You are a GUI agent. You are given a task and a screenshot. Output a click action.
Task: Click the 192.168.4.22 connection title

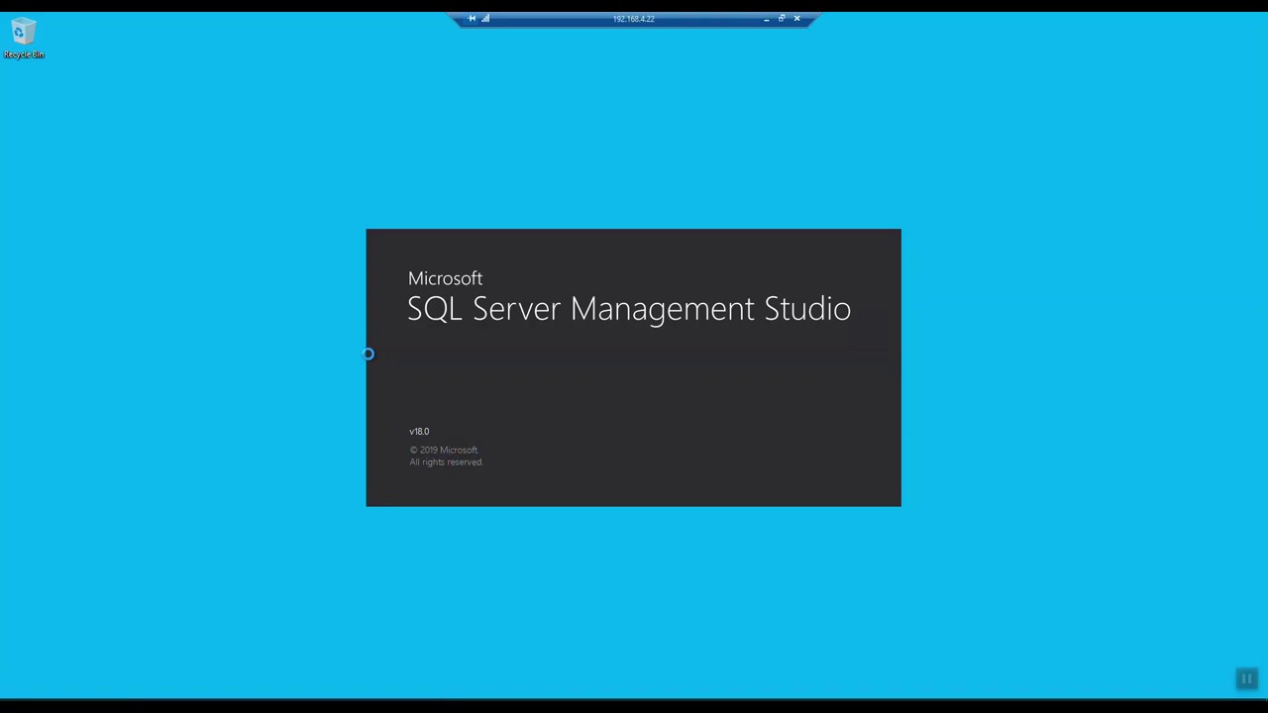pyautogui.click(x=633, y=19)
